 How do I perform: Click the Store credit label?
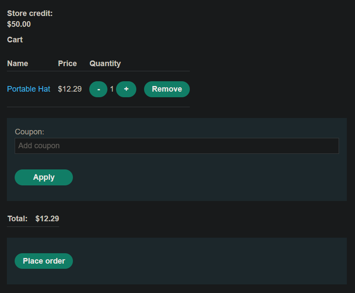30,13
